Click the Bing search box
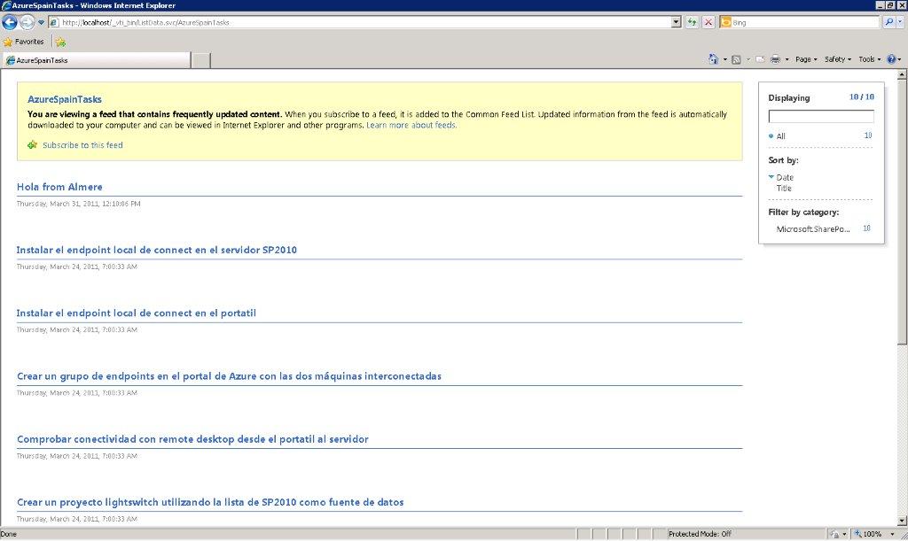 point(805,22)
